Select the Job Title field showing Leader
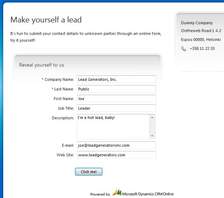This screenshot has height=198, width=224. pos(116,108)
